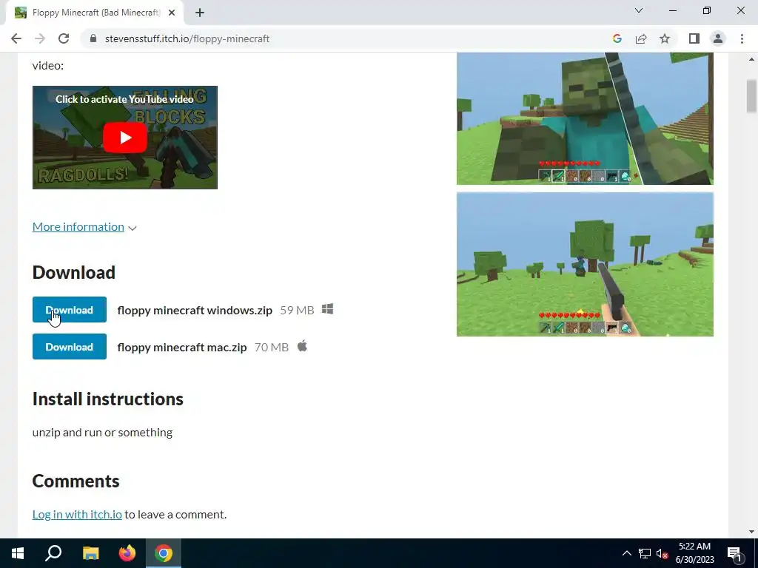Click the Chrome taskbar icon
The height and width of the screenshot is (568, 758).
click(x=164, y=553)
